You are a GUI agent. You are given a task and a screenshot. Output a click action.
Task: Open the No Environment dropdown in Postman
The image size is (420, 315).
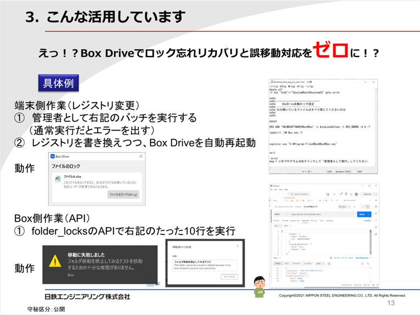(357, 200)
